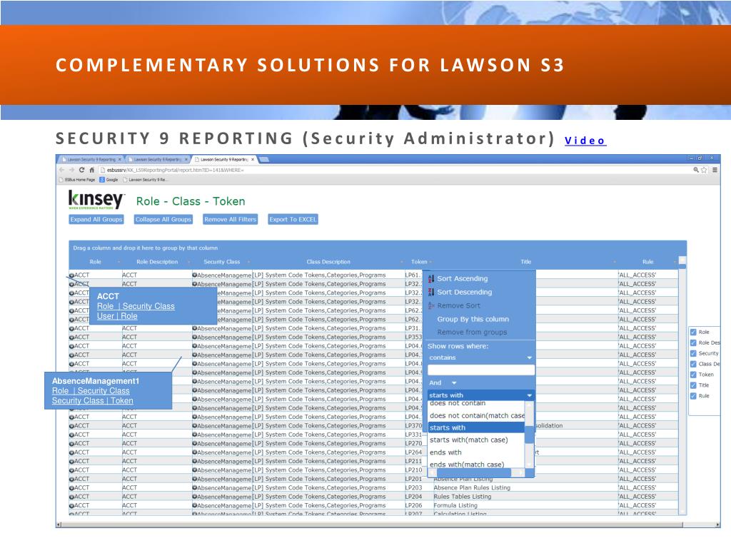Click the browser back arrow
Screen dimensions: 731x548
point(62,170)
